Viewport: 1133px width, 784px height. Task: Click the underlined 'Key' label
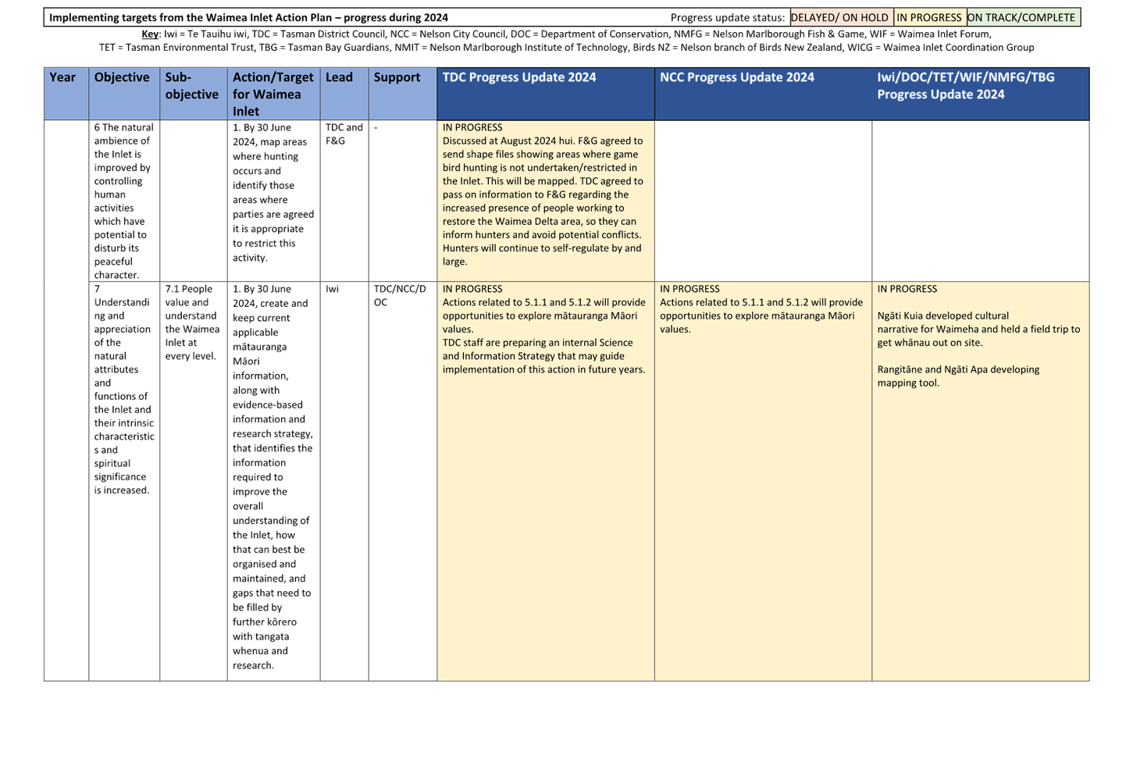pyautogui.click(x=150, y=34)
